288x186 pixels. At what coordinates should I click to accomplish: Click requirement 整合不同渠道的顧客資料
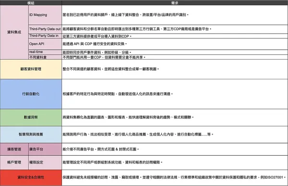coord(111,69)
